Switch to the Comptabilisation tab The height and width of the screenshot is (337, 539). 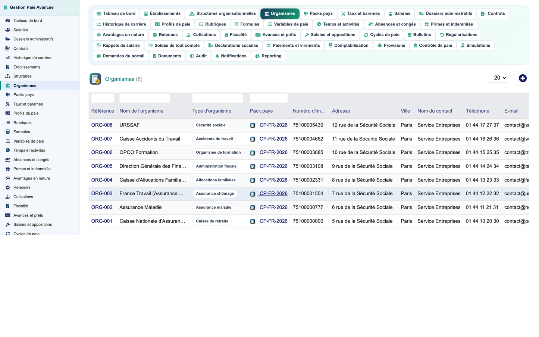[348, 46]
